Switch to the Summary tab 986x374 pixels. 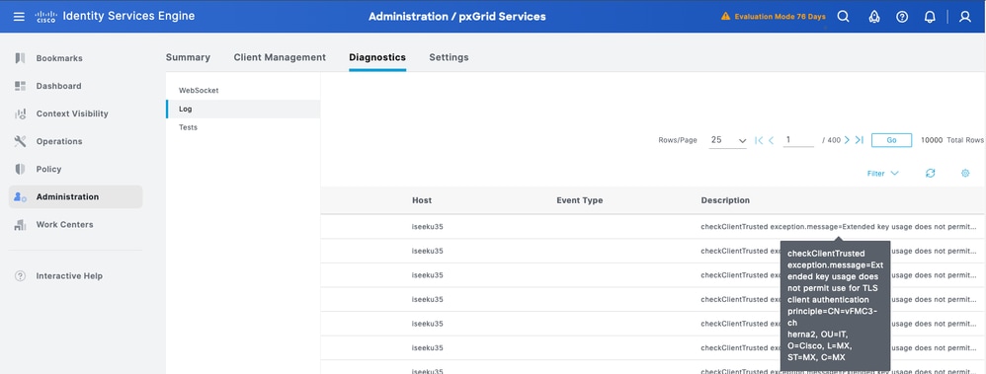pyautogui.click(x=188, y=57)
